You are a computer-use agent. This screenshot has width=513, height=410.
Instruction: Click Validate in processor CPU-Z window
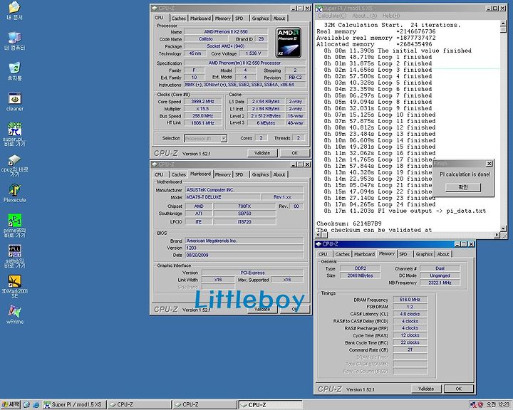pyautogui.click(x=262, y=153)
